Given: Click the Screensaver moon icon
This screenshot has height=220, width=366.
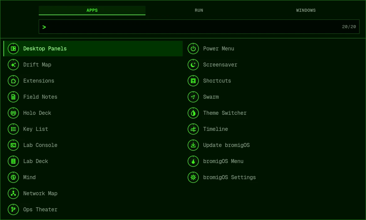Looking at the screenshot, I should [x=193, y=65].
